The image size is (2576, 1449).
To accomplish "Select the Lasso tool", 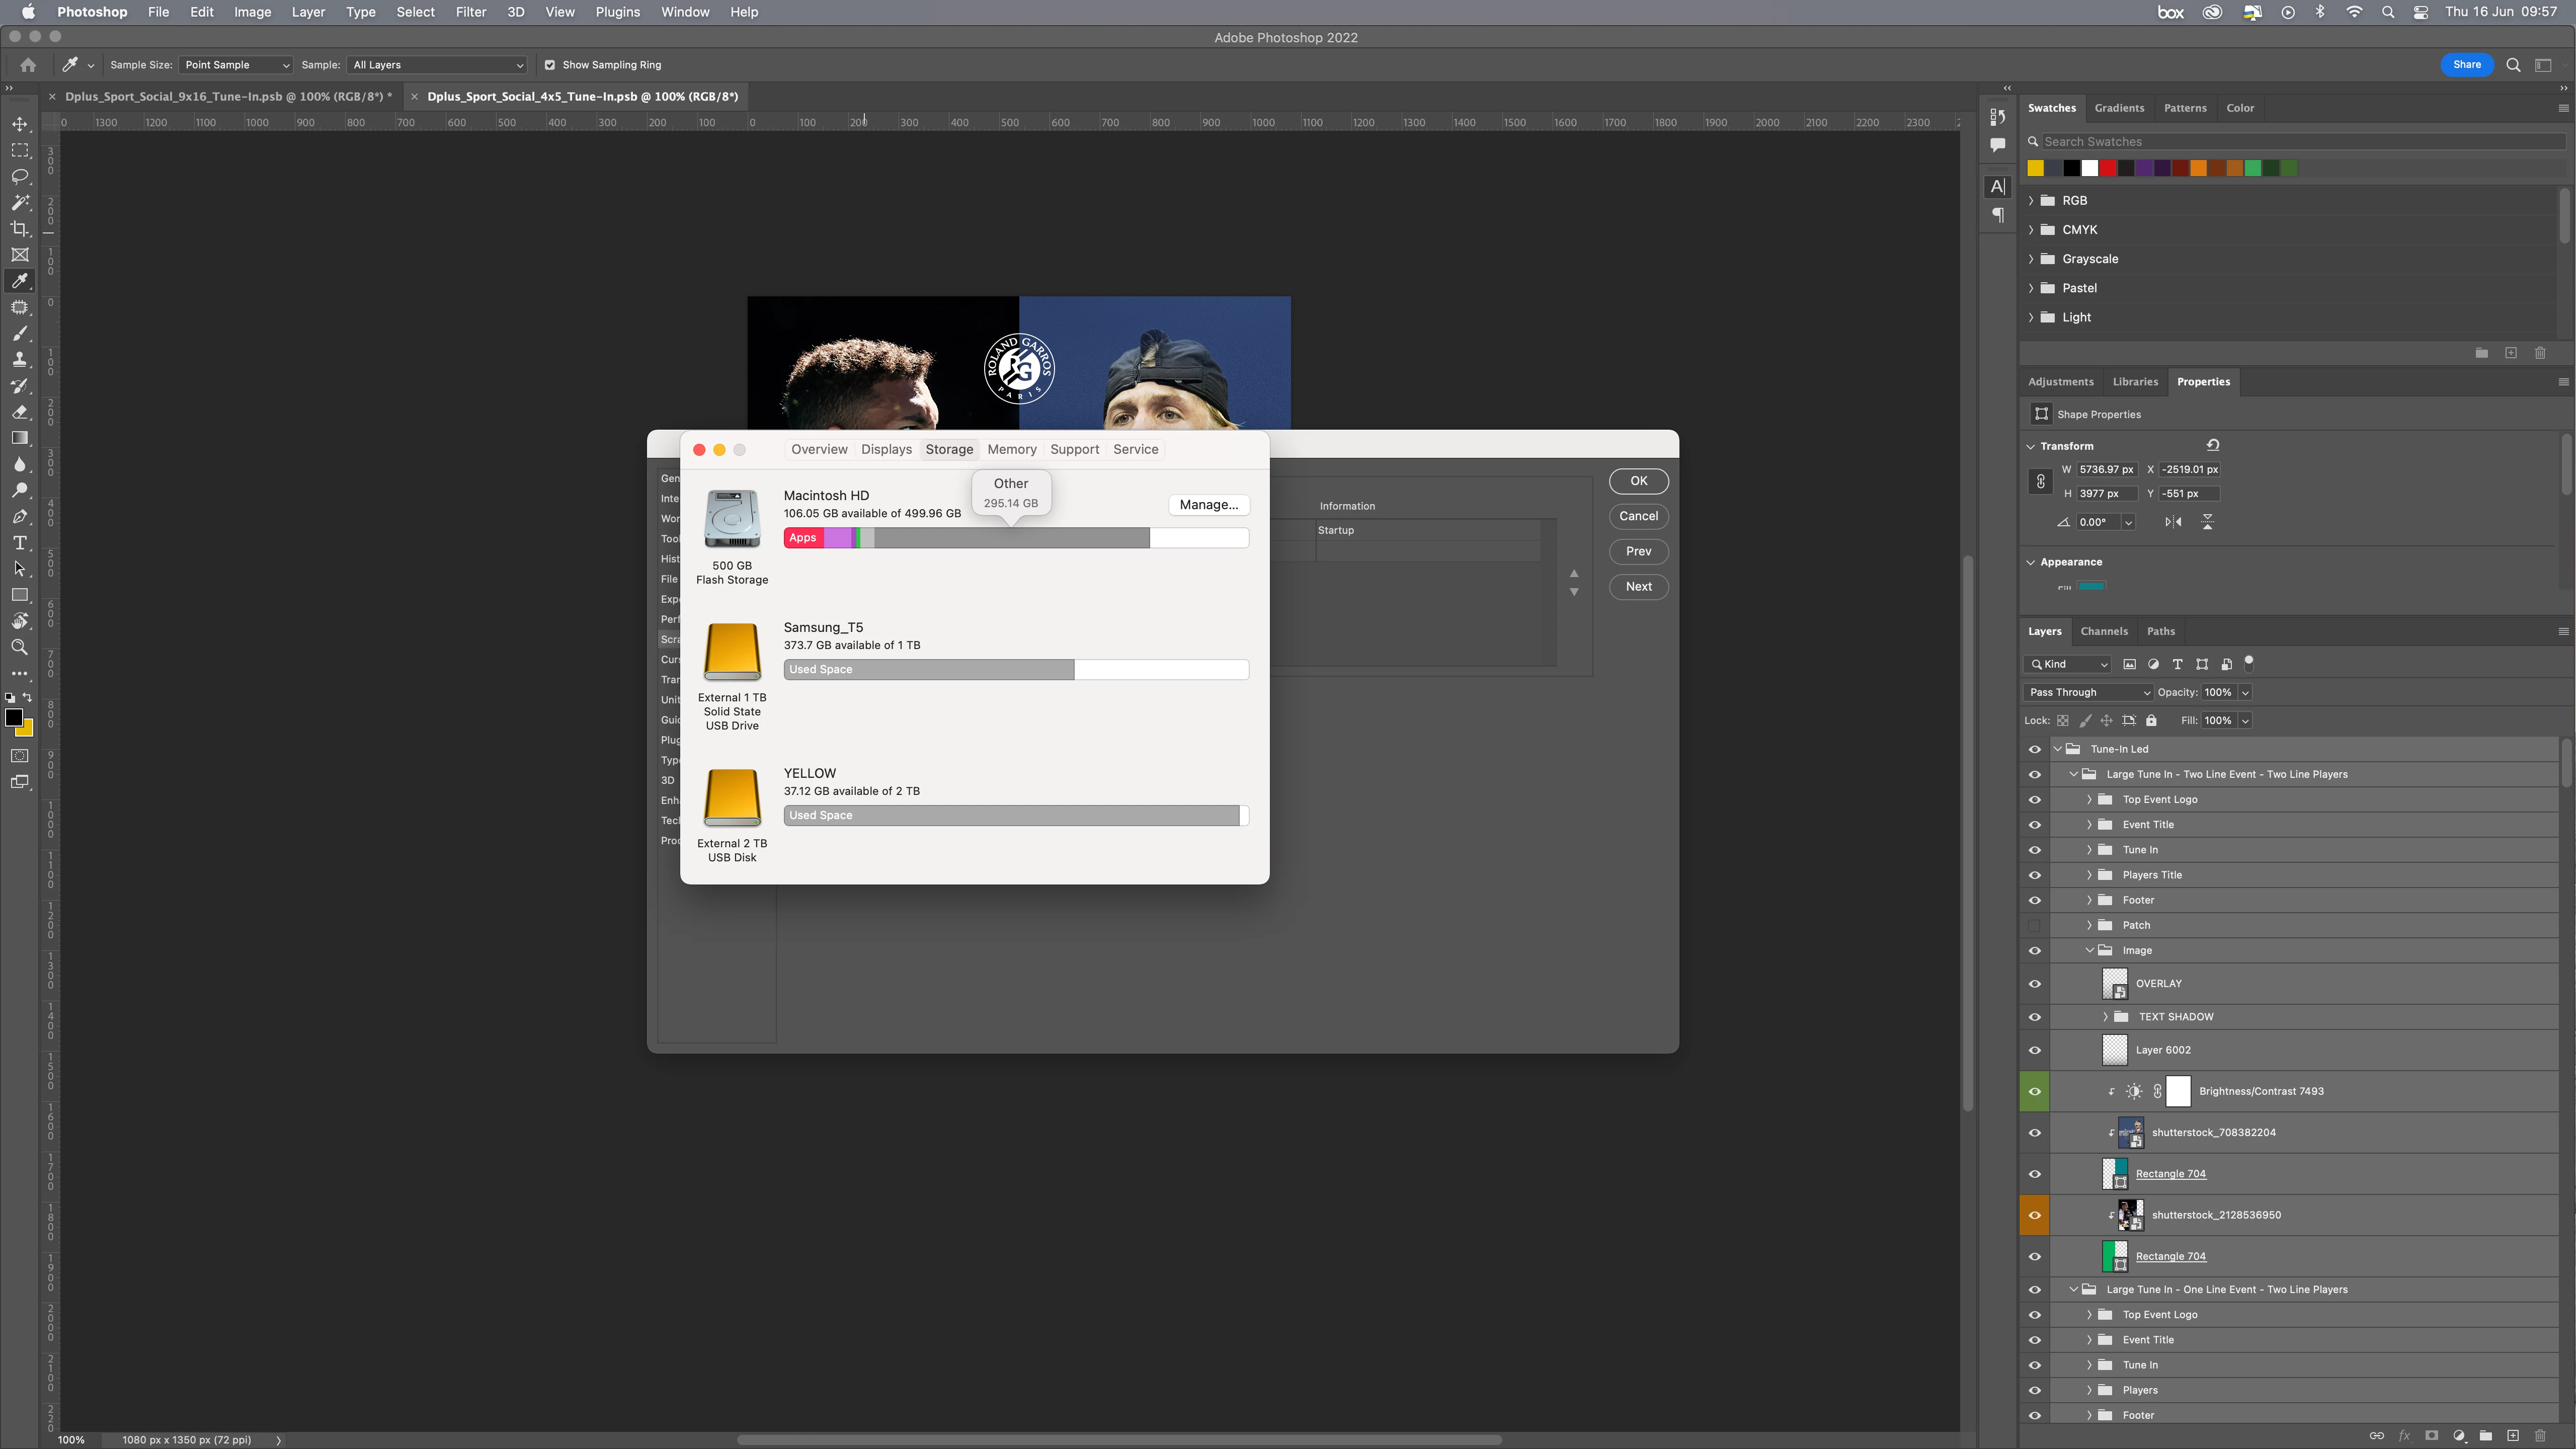I will [20, 176].
